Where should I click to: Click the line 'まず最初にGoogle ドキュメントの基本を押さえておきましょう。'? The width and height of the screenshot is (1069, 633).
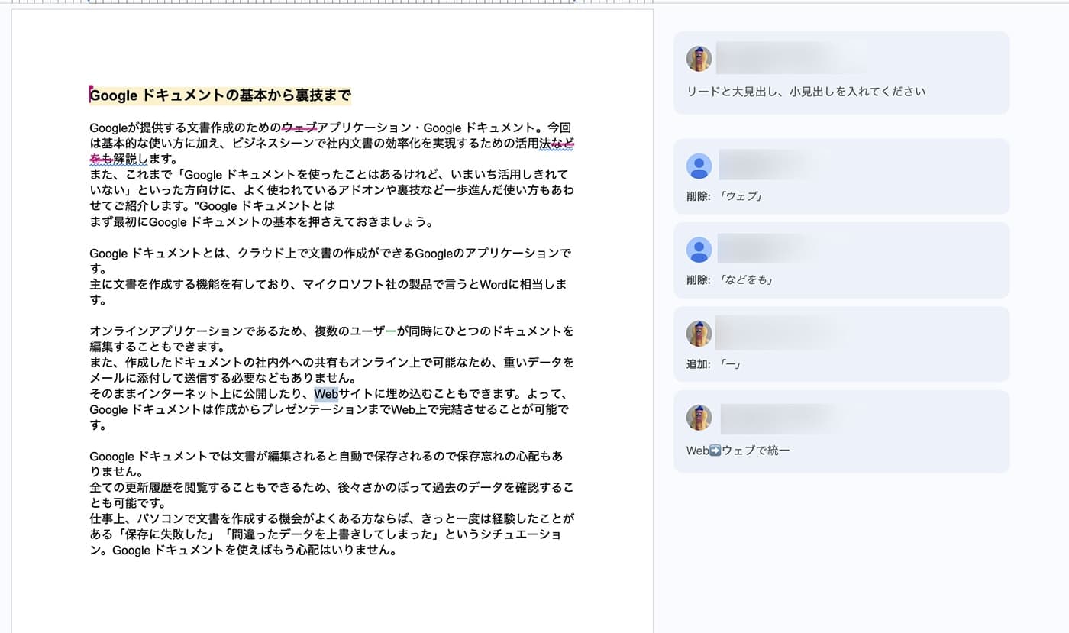pos(262,223)
